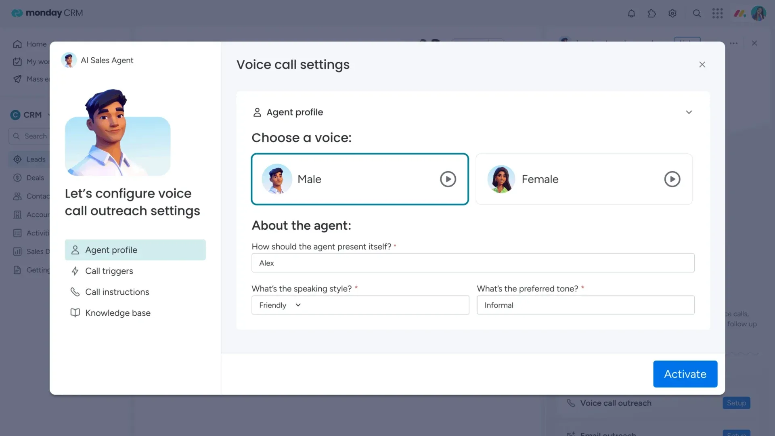775x436 pixels.
Task: Click the preferred tone field Informal
Action: click(x=585, y=305)
